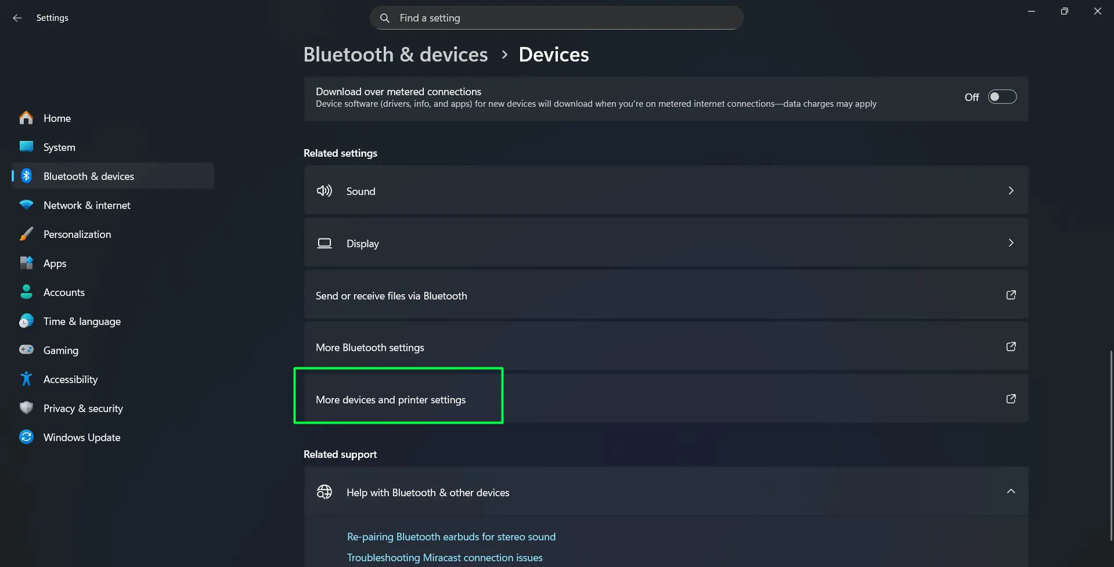Select Accessibility from the sidebar
The width and height of the screenshot is (1114, 567).
point(70,379)
